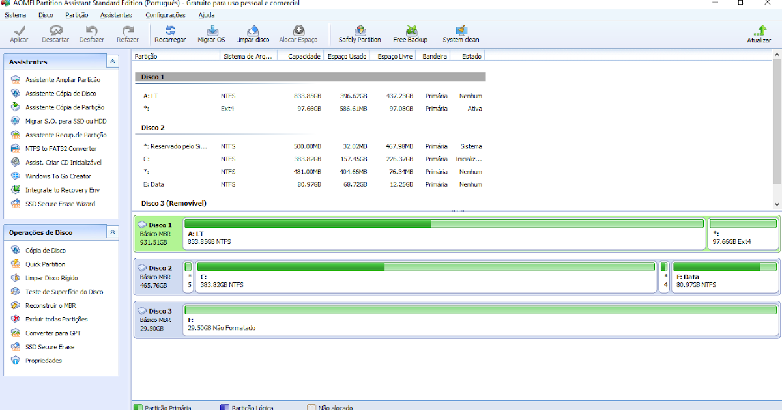Viewport: 782px width, 410px height.
Task: Open the Ajuda menu
Action: pyautogui.click(x=207, y=15)
